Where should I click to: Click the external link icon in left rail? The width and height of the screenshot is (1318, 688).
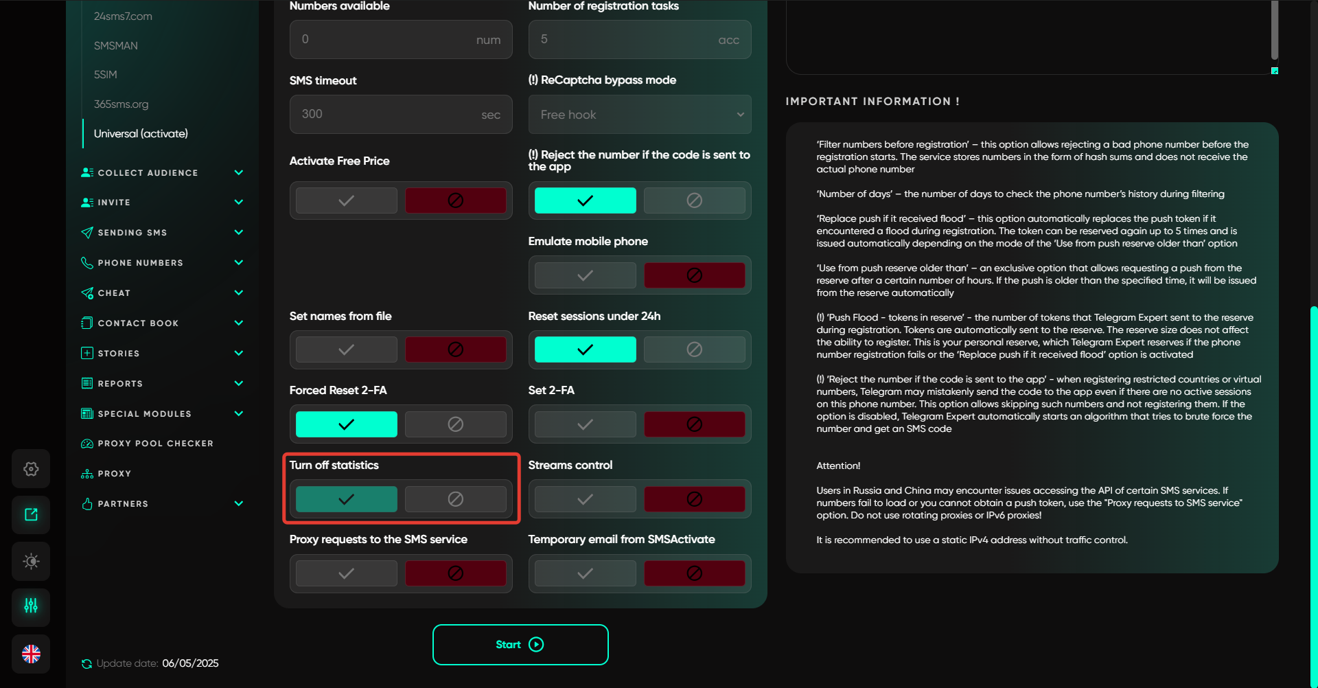(x=31, y=515)
